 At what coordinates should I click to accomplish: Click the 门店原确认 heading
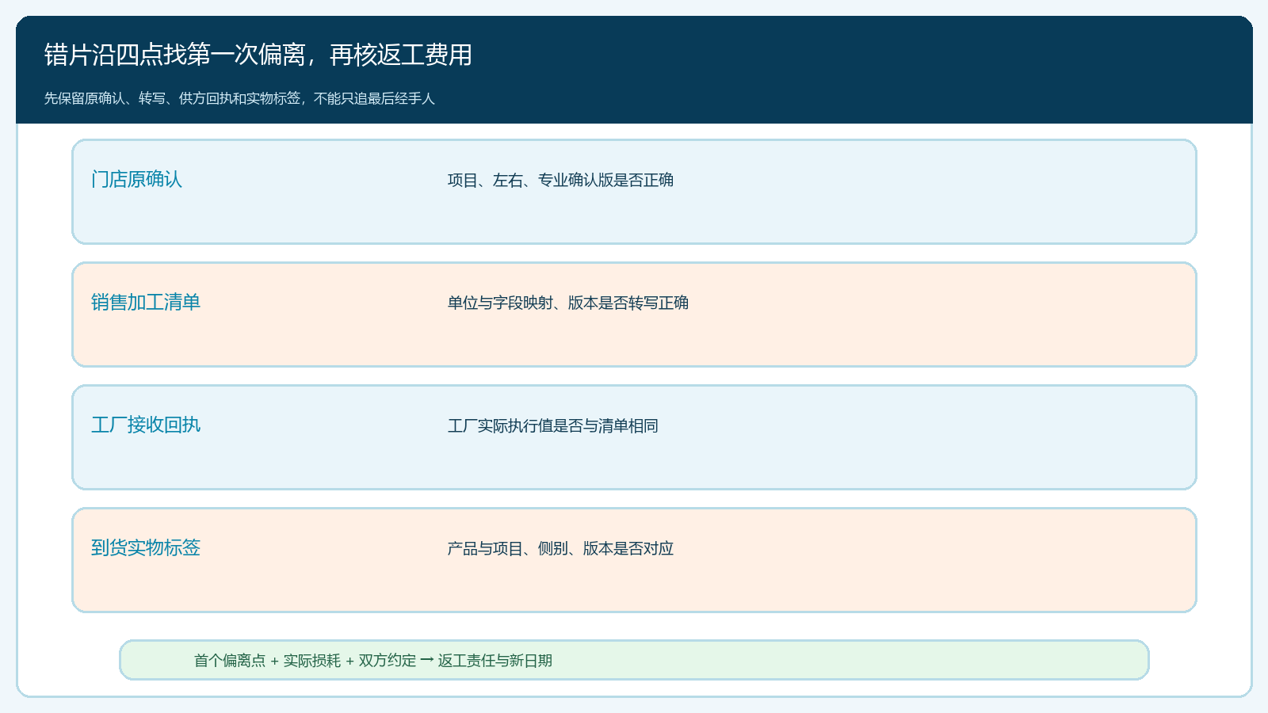136,179
